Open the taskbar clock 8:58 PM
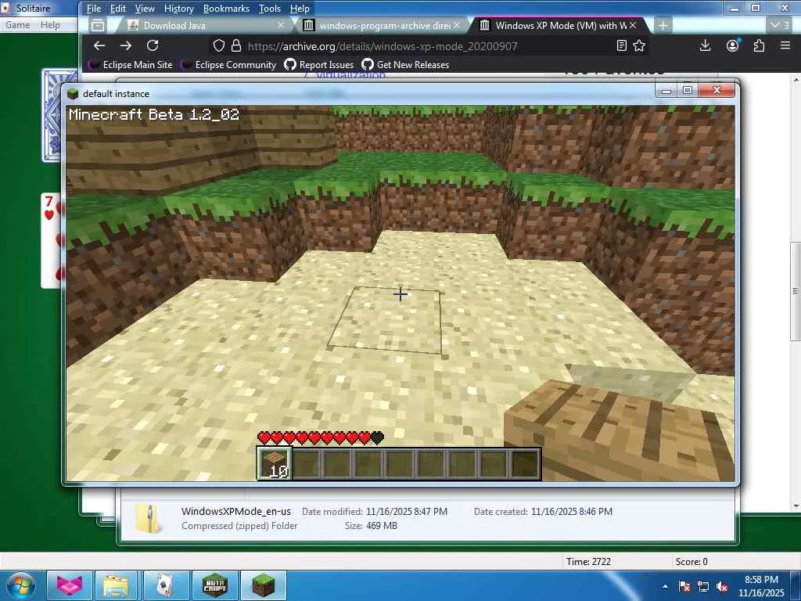Screen dimensions: 801x601 click(761, 586)
